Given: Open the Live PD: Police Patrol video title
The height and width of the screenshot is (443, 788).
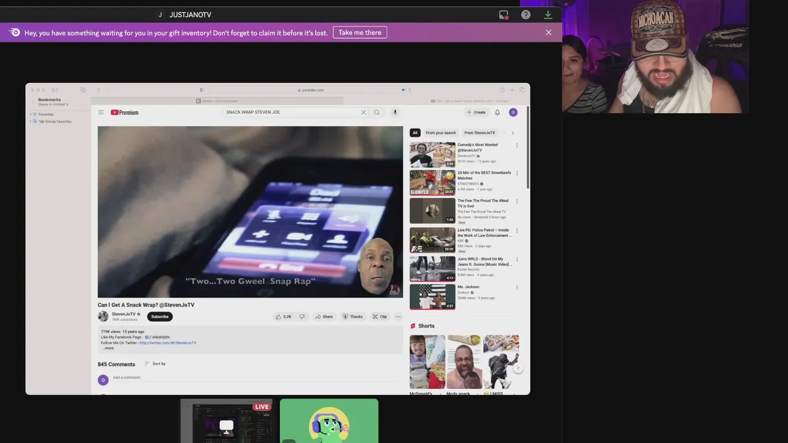Looking at the screenshot, I should [x=484, y=233].
